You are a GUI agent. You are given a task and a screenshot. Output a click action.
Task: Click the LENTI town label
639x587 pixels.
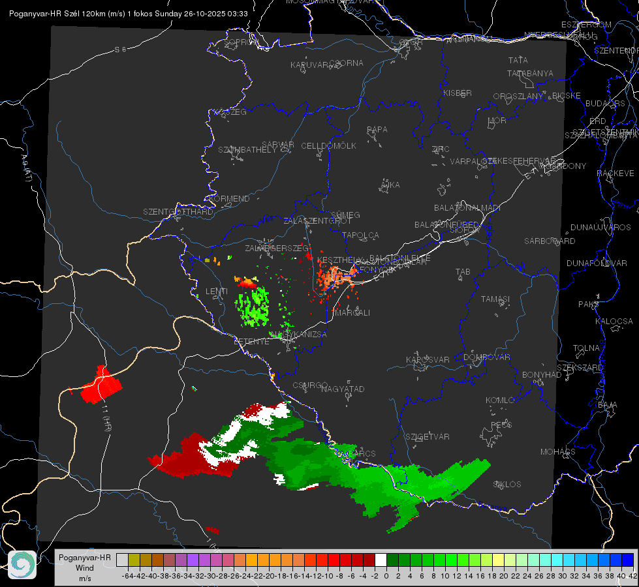(x=217, y=292)
